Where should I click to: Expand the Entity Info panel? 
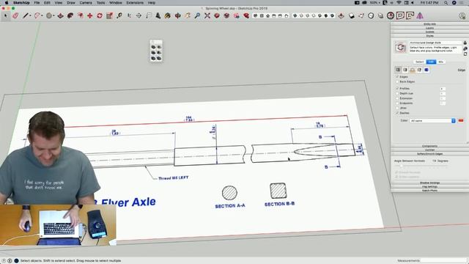pos(429,24)
